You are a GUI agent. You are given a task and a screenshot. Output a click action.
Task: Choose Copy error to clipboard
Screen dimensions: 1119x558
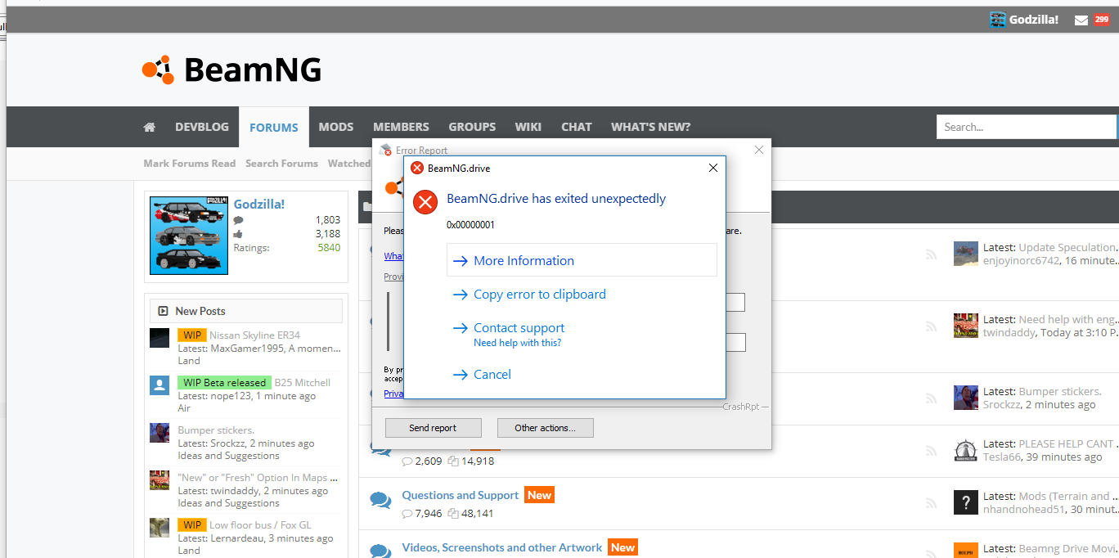click(x=540, y=294)
